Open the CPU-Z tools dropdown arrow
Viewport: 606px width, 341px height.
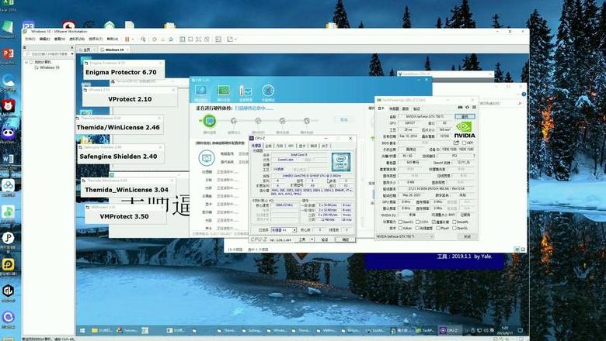(x=312, y=239)
